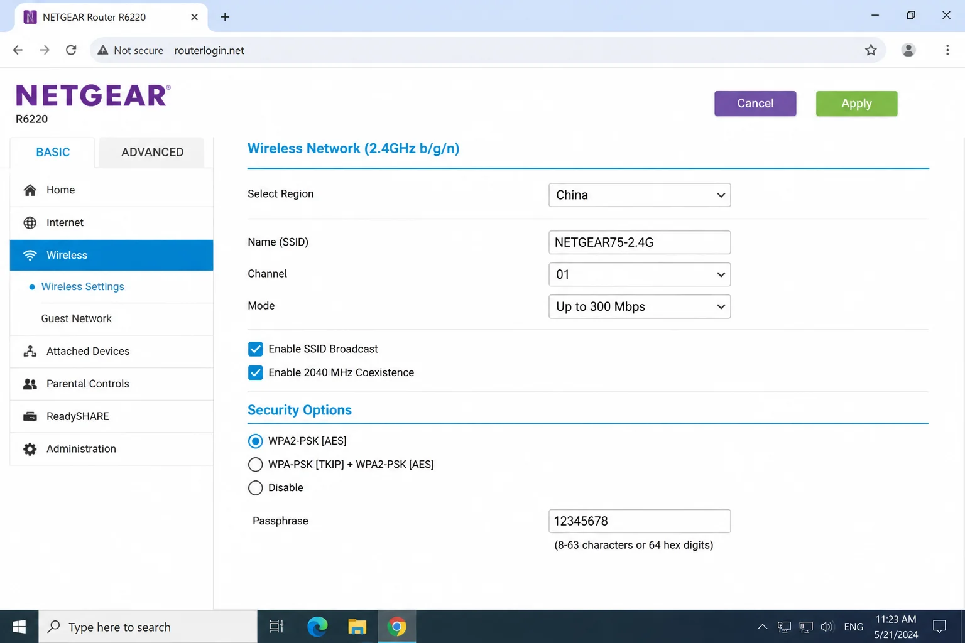The width and height of the screenshot is (965, 643).
Task: Click the Wireless wifi signal icon
Action: [30, 255]
